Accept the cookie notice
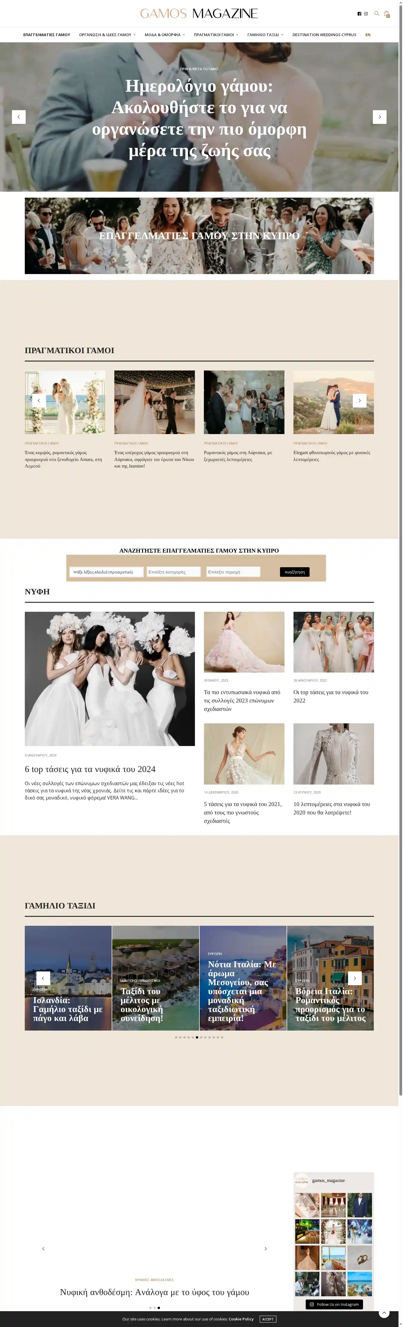The image size is (403, 1327). (x=267, y=1319)
